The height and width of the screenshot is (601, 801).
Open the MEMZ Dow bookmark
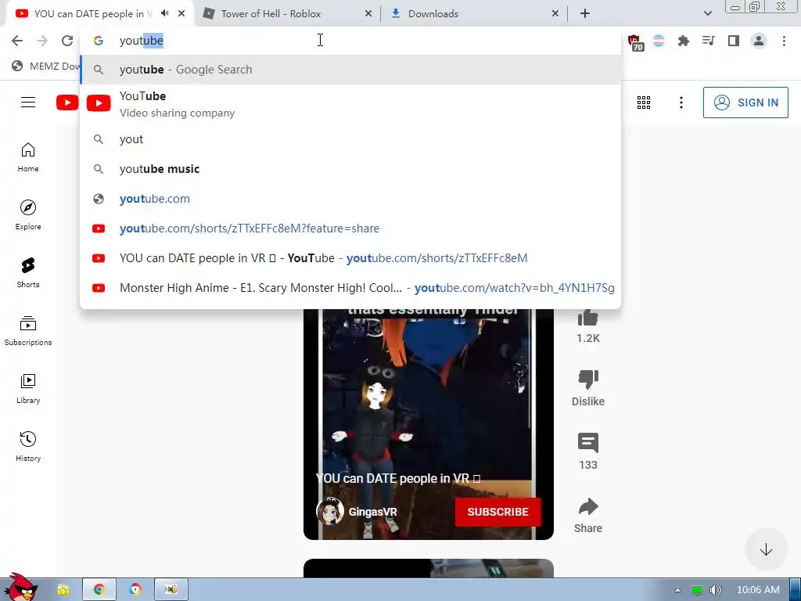pos(46,67)
